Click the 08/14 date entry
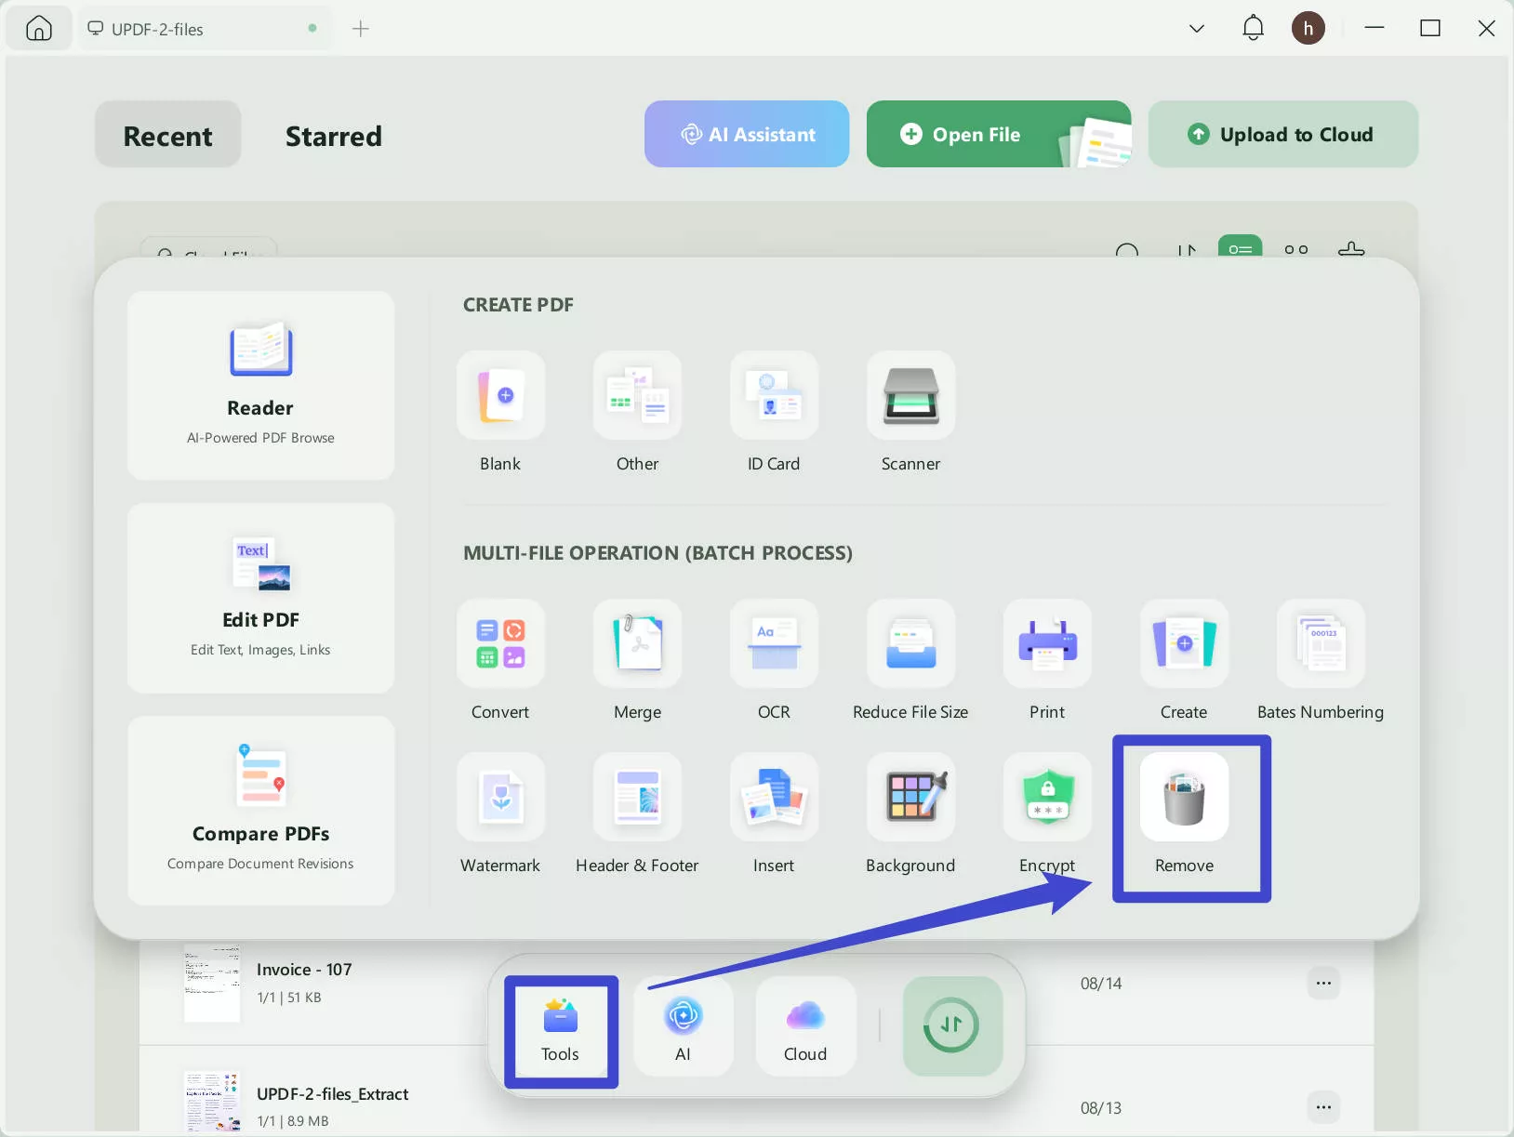Screen dimensions: 1514x1137 [1101, 984]
